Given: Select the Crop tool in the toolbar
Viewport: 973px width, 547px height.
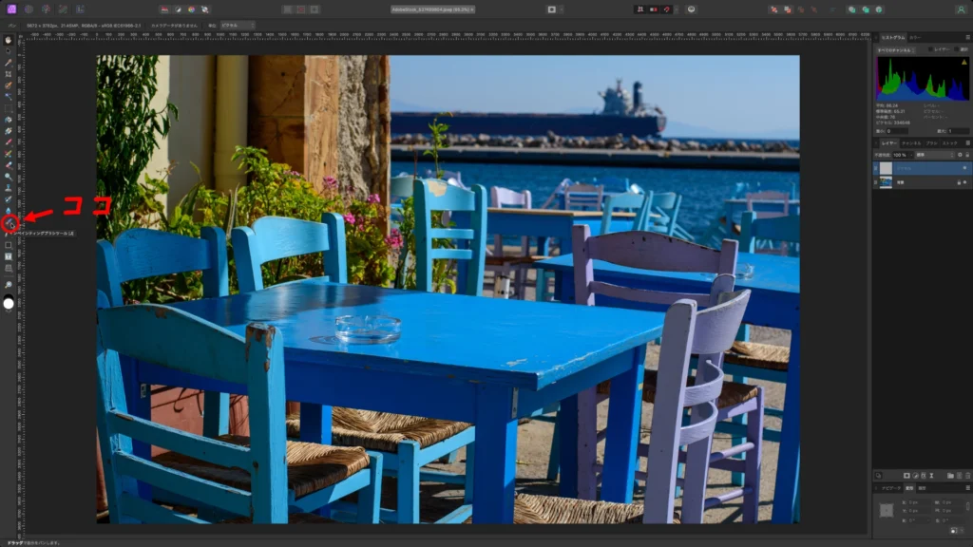Looking at the screenshot, I should [x=9, y=74].
